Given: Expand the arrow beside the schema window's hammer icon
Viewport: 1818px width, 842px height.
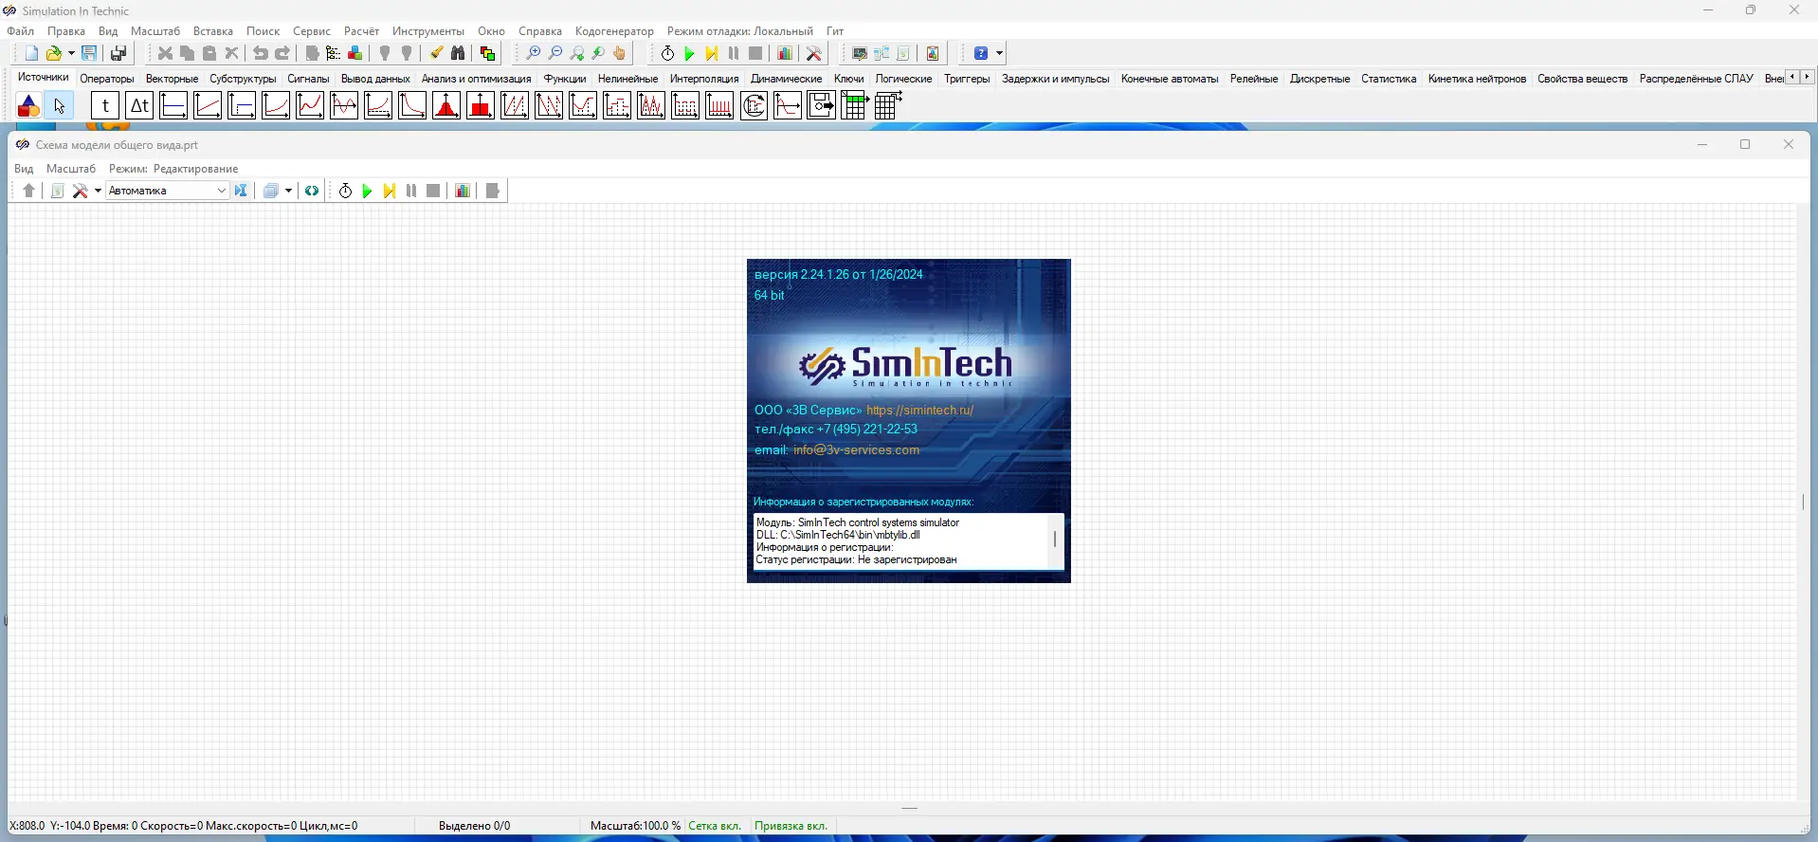Looking at the screenshot, I should pos(98,191).
